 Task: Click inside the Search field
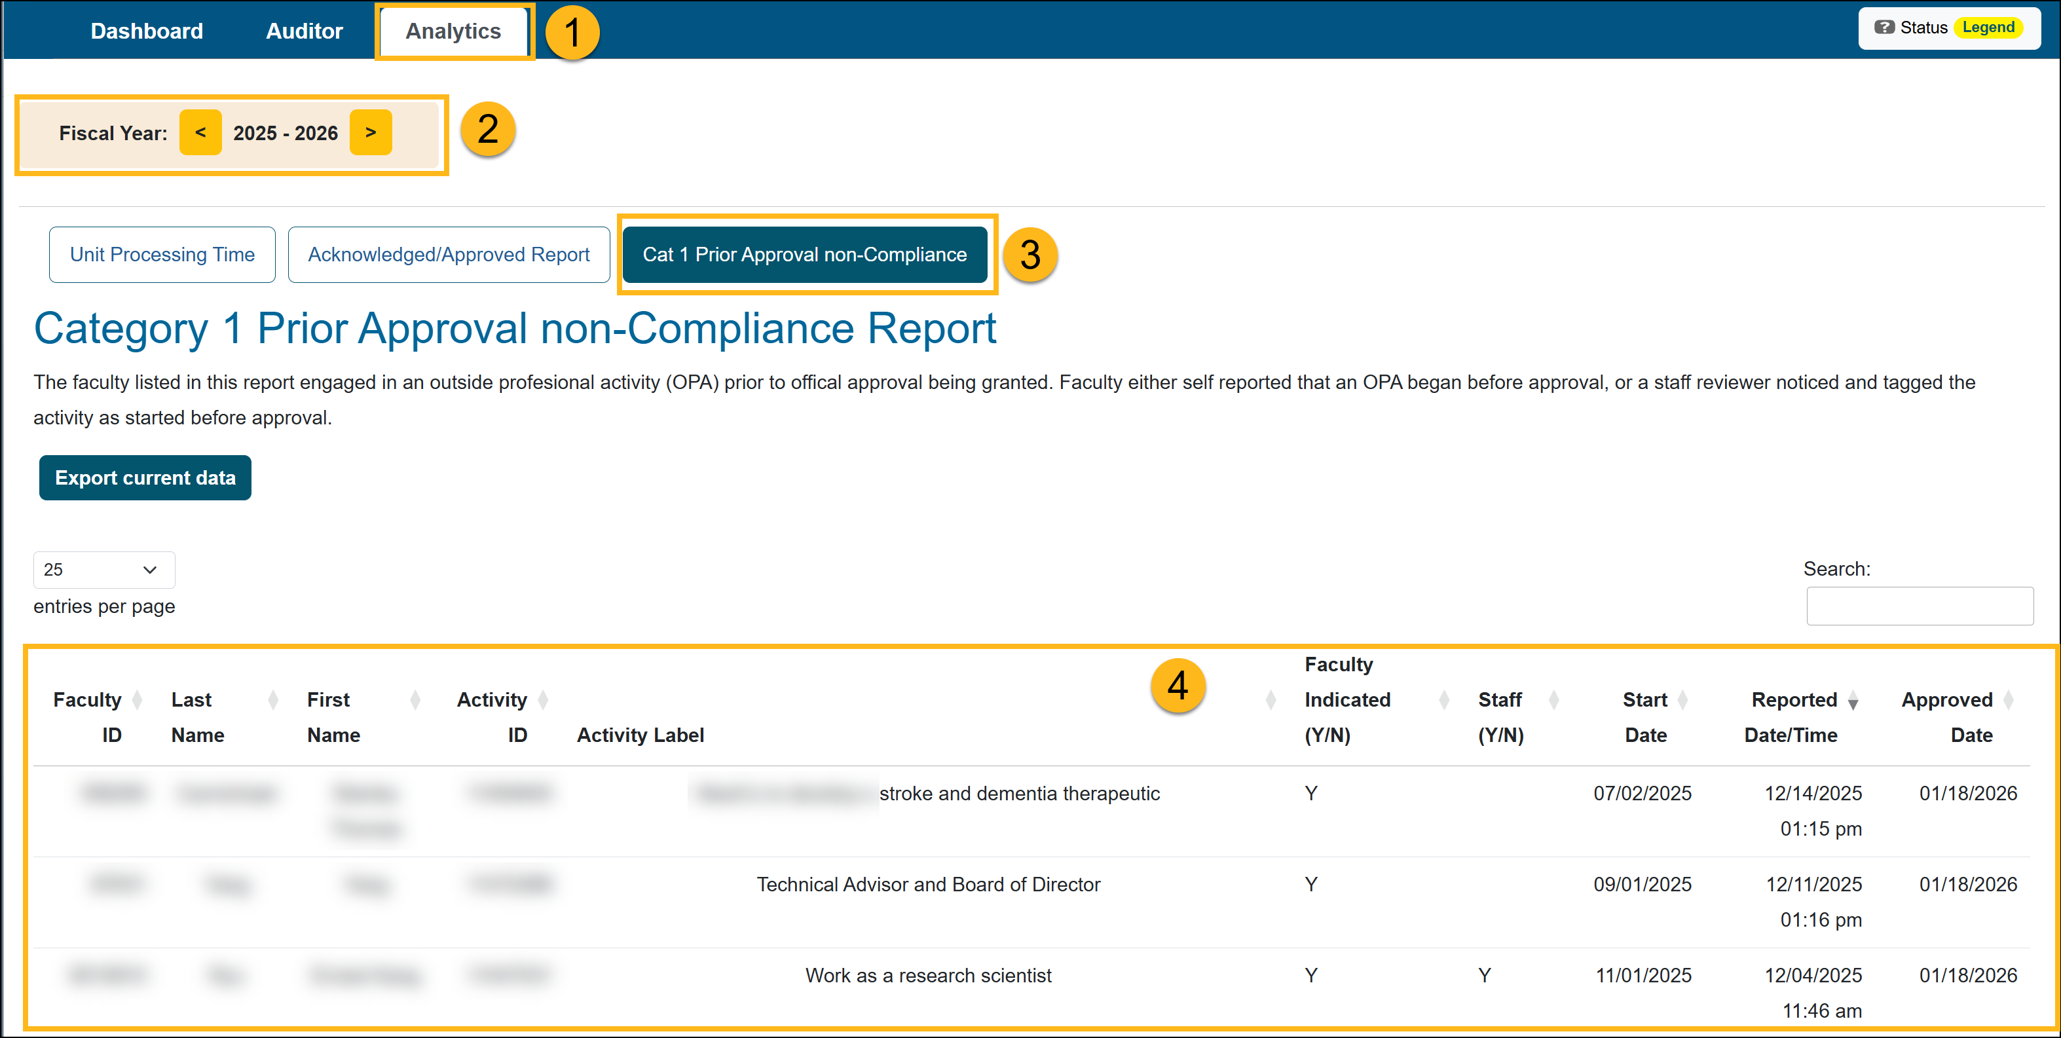[1920, 606]
